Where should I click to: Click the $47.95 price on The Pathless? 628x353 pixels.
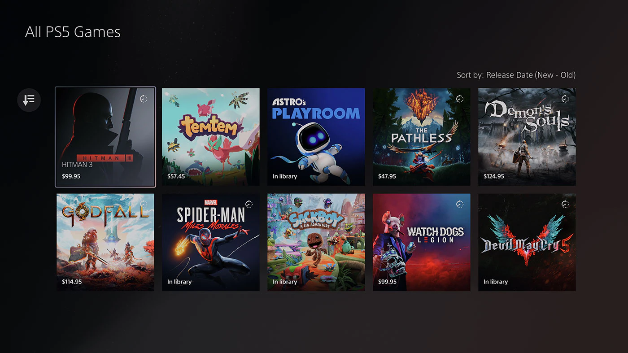coord(387,176)
